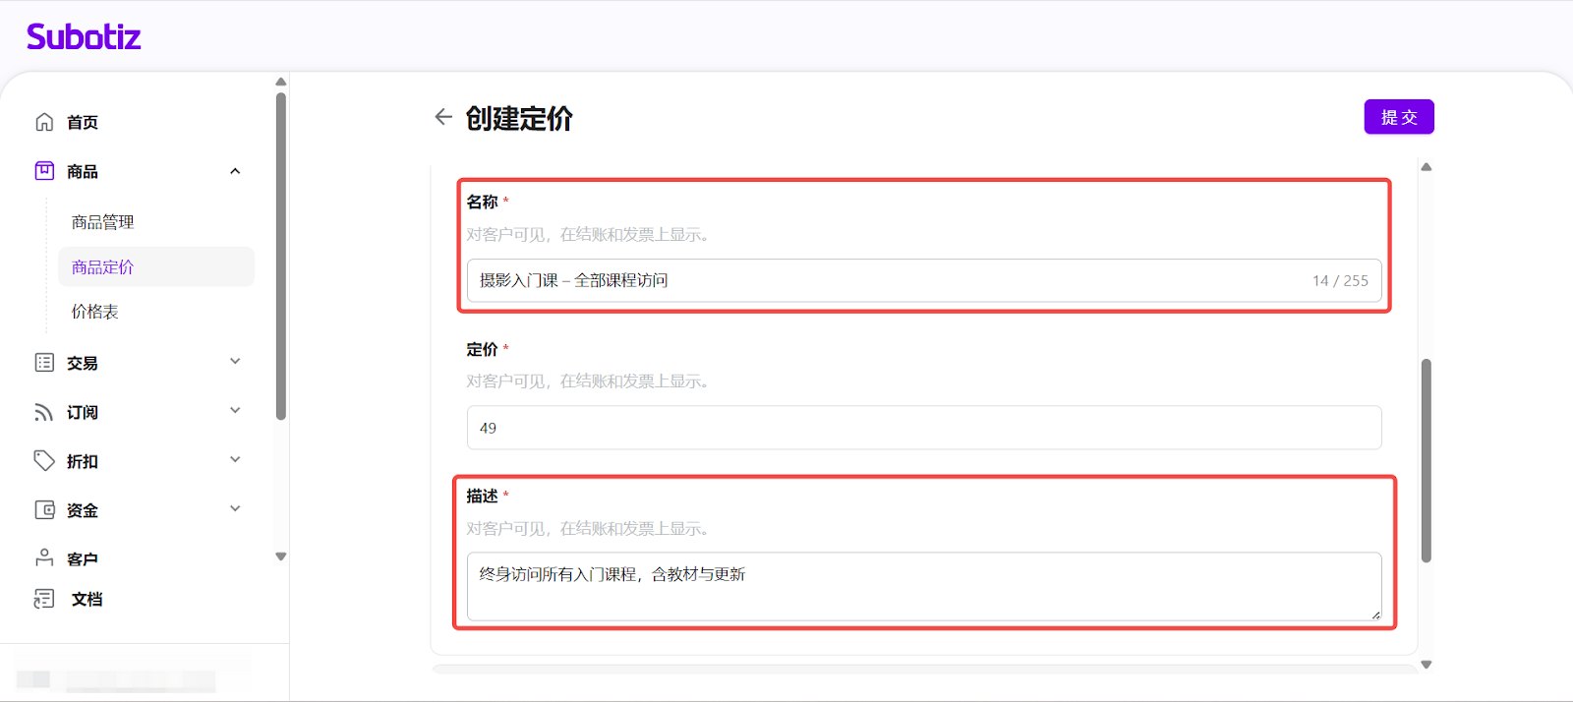
Task: Expand the 订阅 section chevron
Action: (235, 411)
